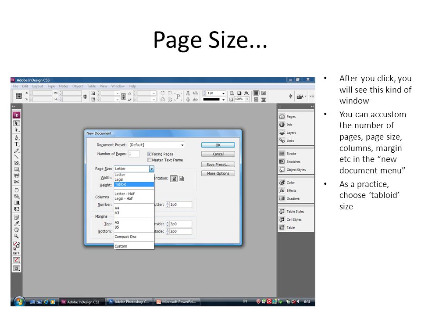Choose landscape orientation button

tap(182, 179)
